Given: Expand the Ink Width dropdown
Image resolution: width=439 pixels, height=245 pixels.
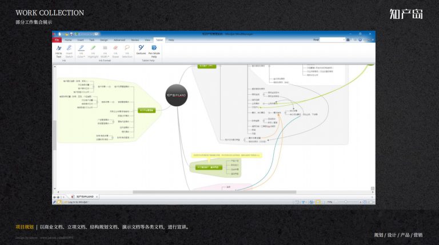Looking at the screenshot, I should [x=105, y=51].
